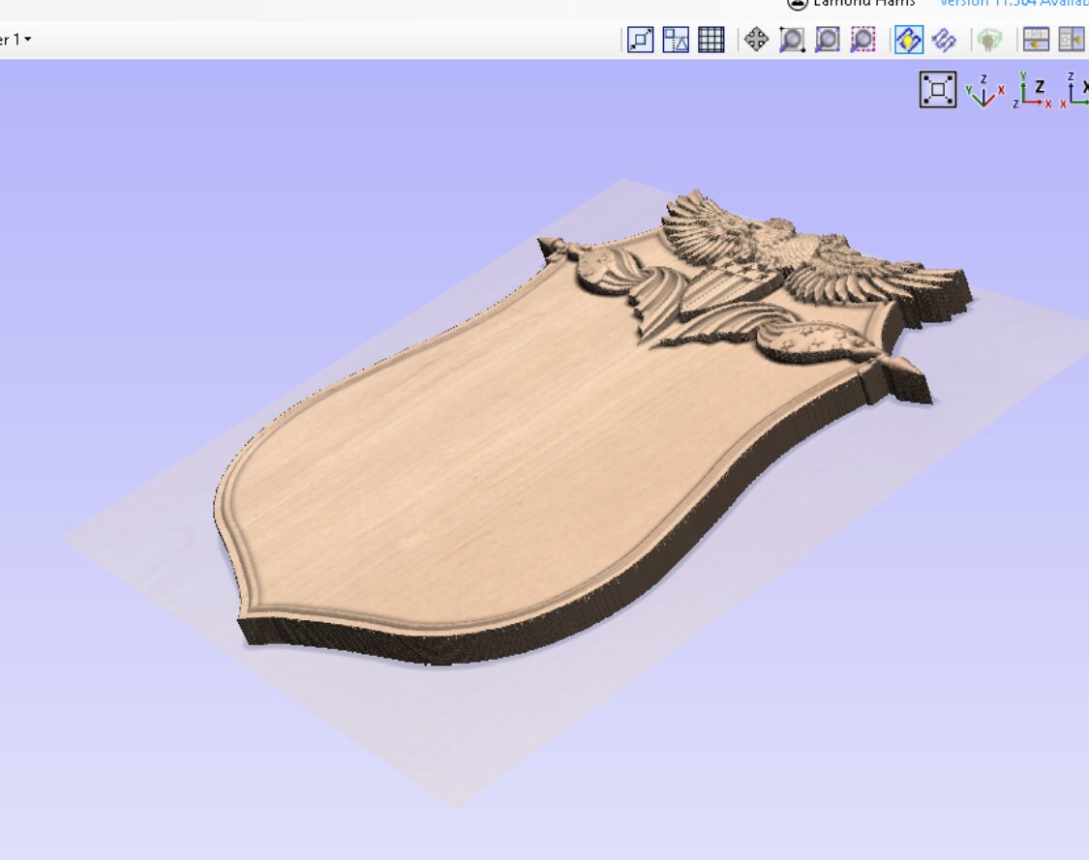Switch to the isometric 3D view
Image resolution: width=1089 pixels, height=860 pixels.
(x=984, y=92)
